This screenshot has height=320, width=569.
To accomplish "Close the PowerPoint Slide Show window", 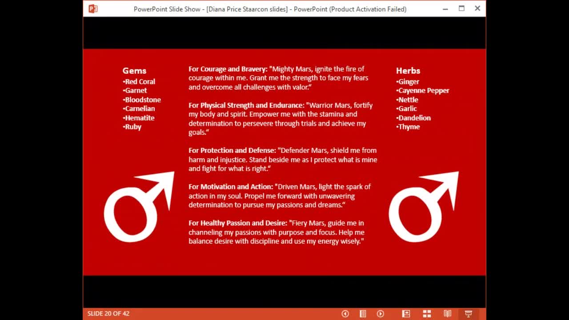I will [x=477, y=8].
